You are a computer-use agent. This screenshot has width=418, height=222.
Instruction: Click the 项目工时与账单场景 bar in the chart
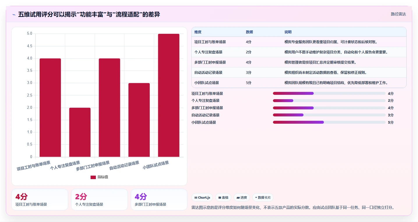pyautogui.click(x=50, y=108)
